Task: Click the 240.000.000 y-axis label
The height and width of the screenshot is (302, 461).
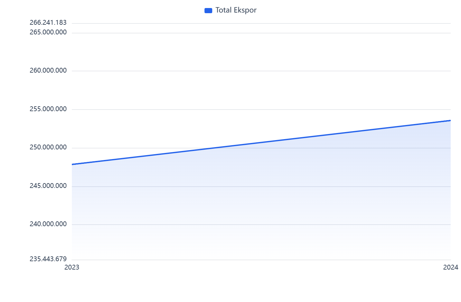Action: [x=48, y=224]
